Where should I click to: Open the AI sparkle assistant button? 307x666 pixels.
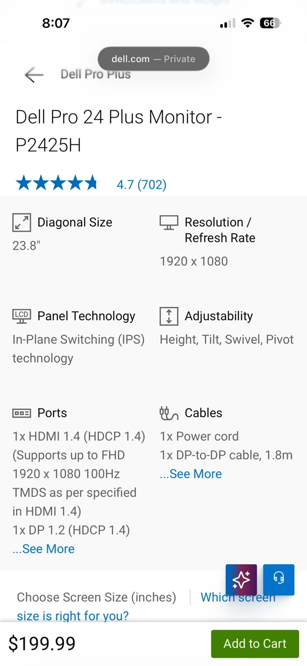[x=241, y=580]
